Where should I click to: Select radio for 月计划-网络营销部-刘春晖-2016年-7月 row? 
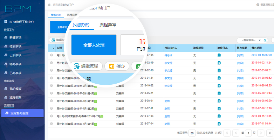click(x=52, y=116)
